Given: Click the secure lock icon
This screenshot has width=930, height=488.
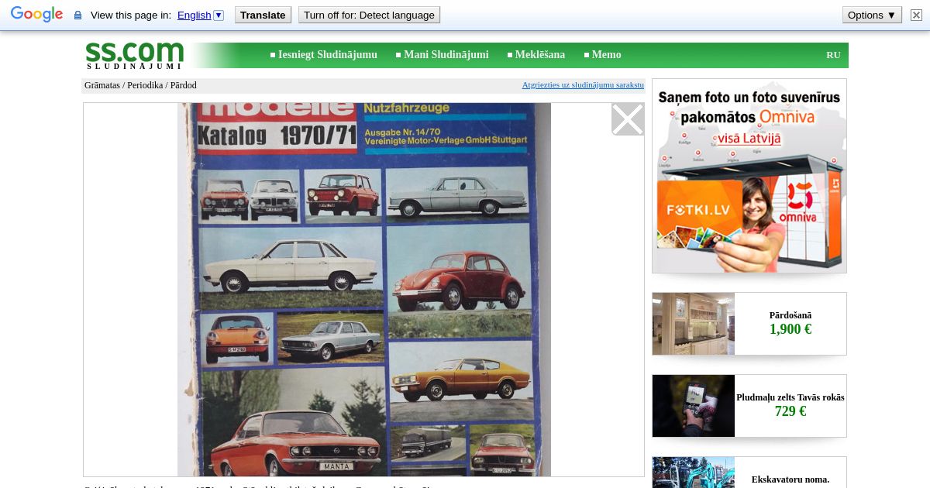Looking at the screenshot, I should [x=77, y=15].
